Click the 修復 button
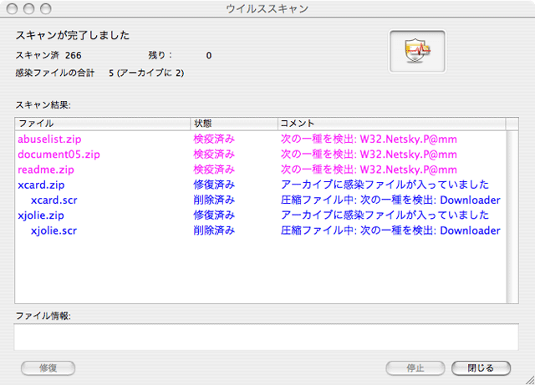 point(48,368)
